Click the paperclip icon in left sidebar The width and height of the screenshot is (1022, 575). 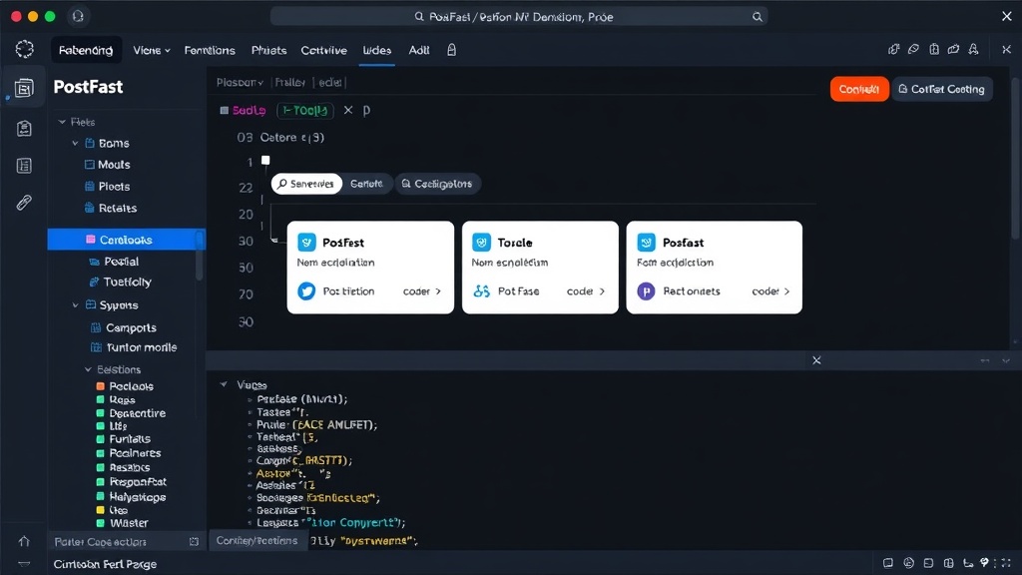click(24, 203)
